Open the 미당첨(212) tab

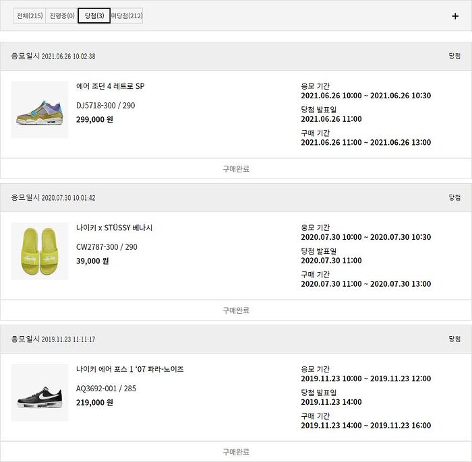point(127,16)
